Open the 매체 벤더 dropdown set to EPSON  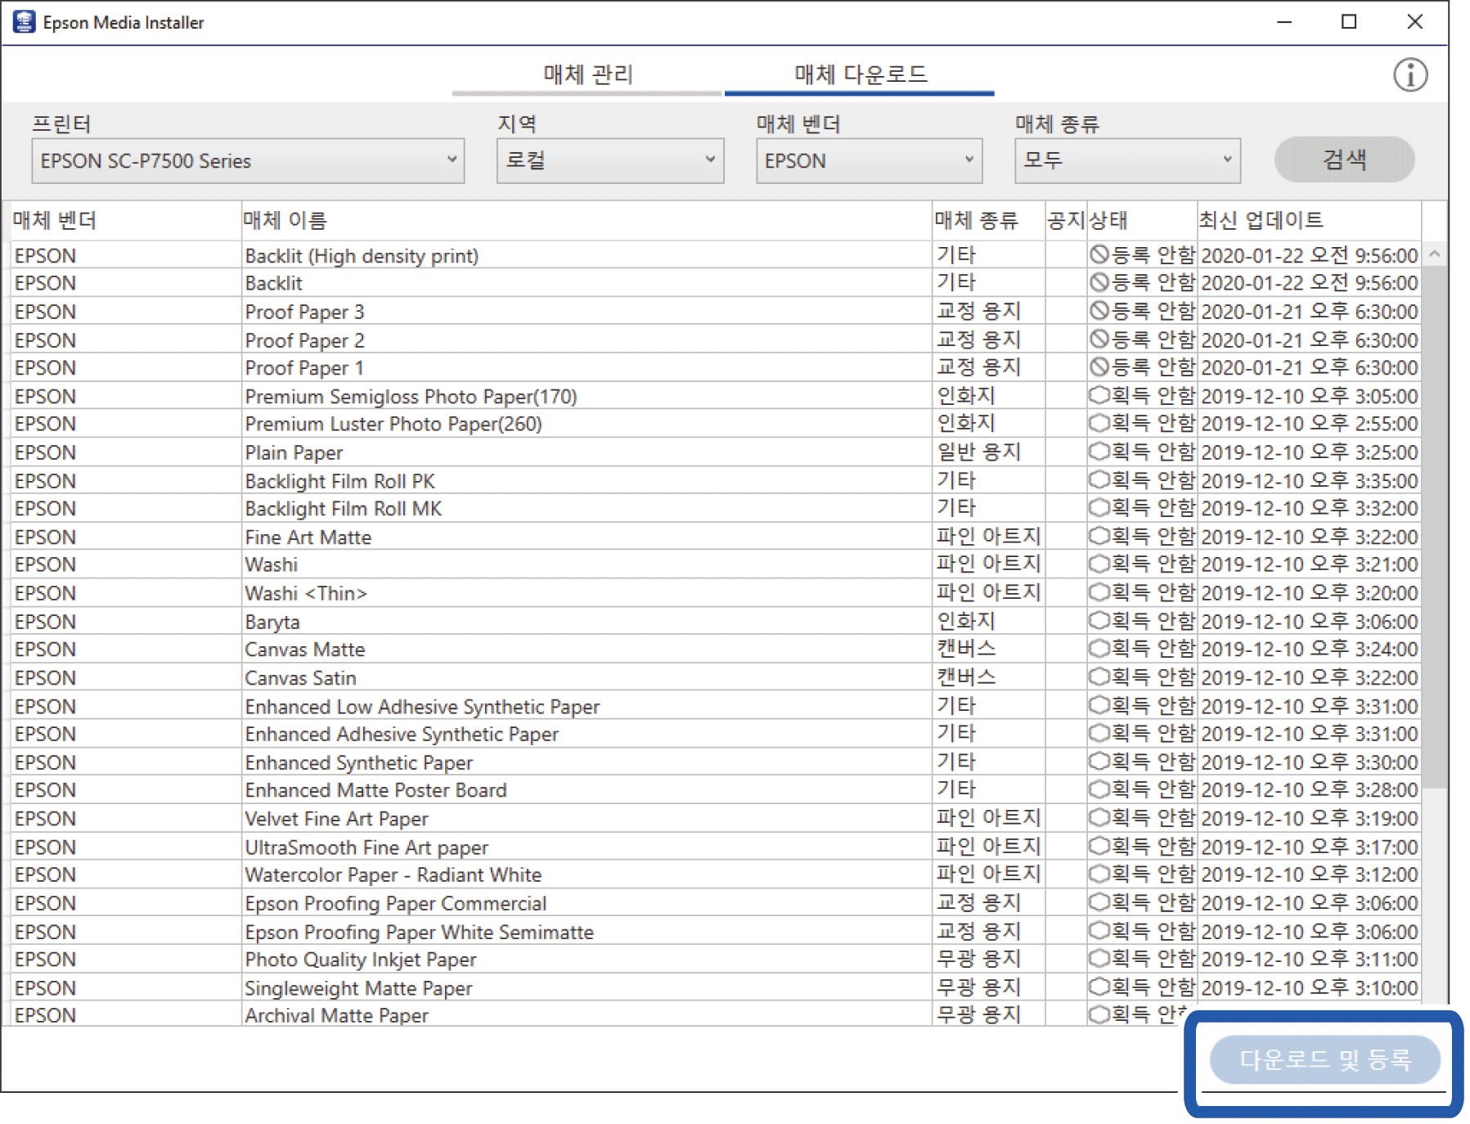point(868,160)
